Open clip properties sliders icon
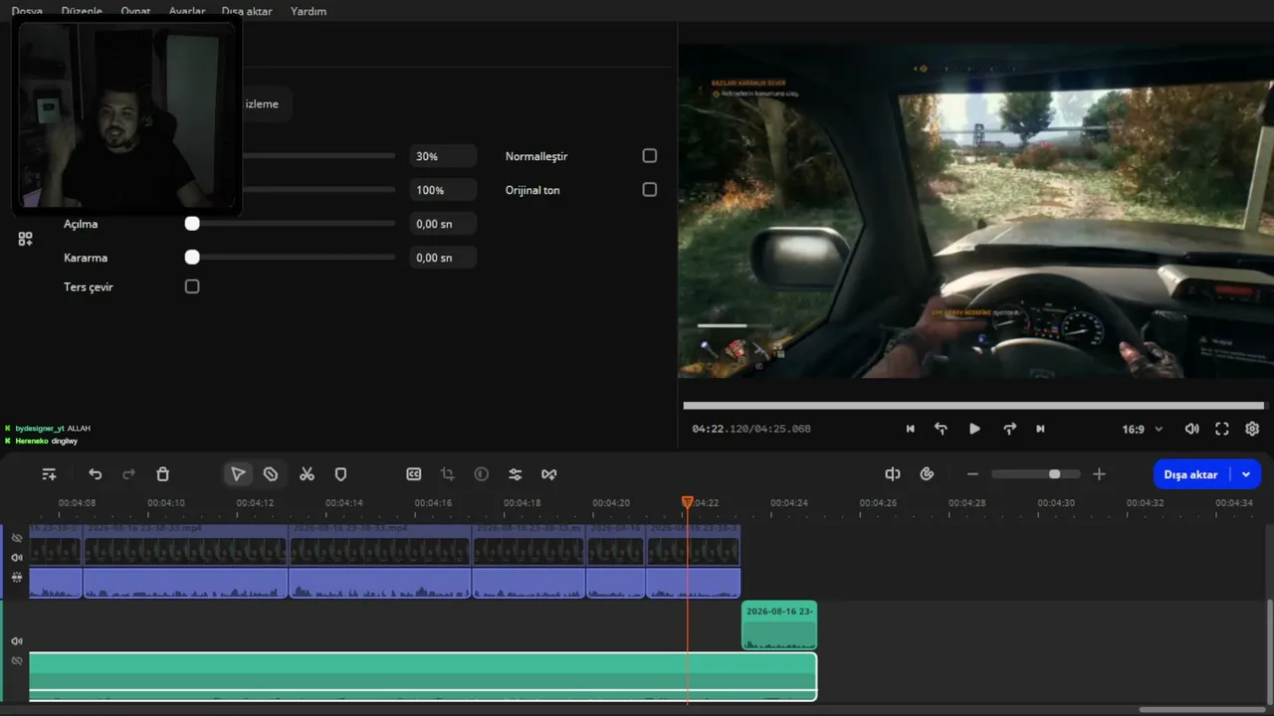The height and width of the screenshot is (716, 1274). (515, 474)
